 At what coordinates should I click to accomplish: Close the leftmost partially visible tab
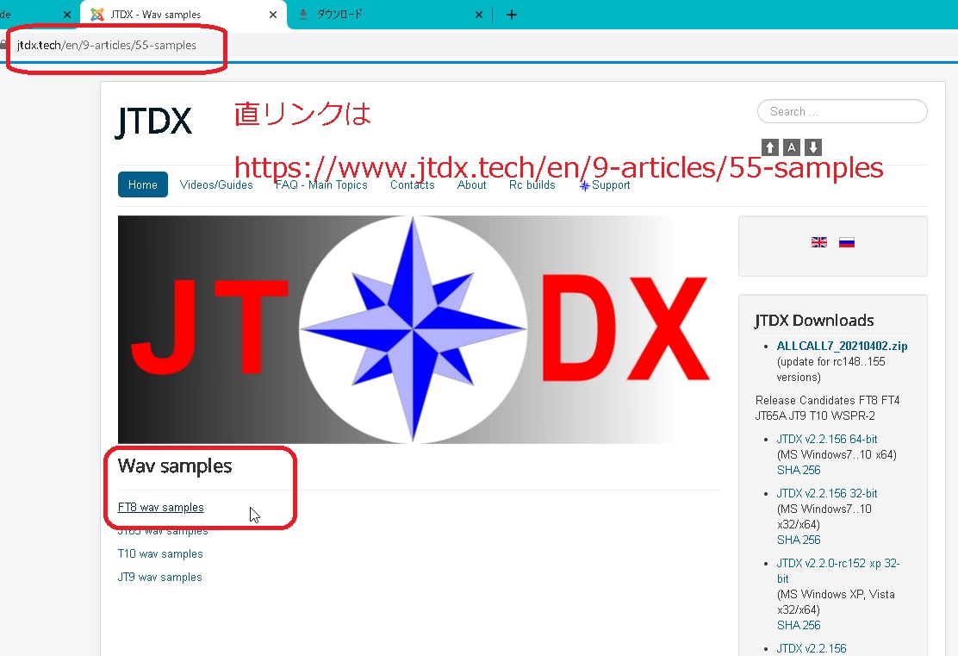tap(67, 15)
